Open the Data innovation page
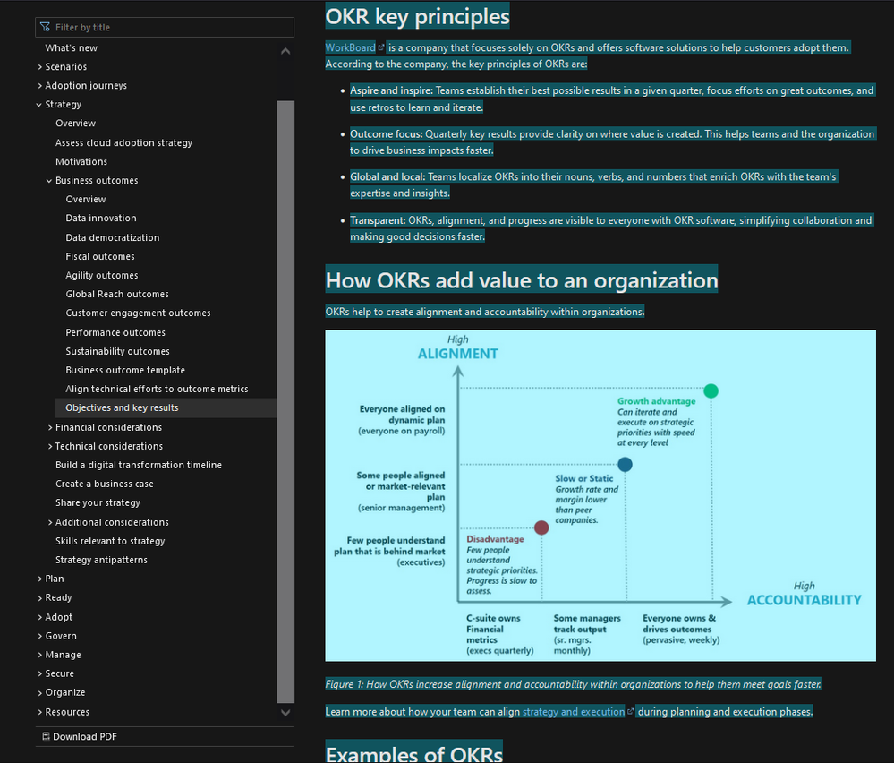The image size is (894, 763). coord(101,218)
